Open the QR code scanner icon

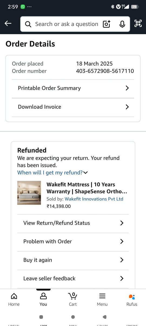138,24
